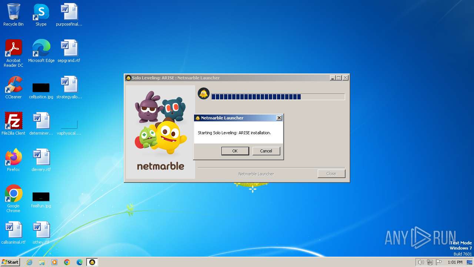The height and width of the screenshot is (267, 474).
Task: Select the FileZilla Client shortcut
Action: [x=13, y=124]
